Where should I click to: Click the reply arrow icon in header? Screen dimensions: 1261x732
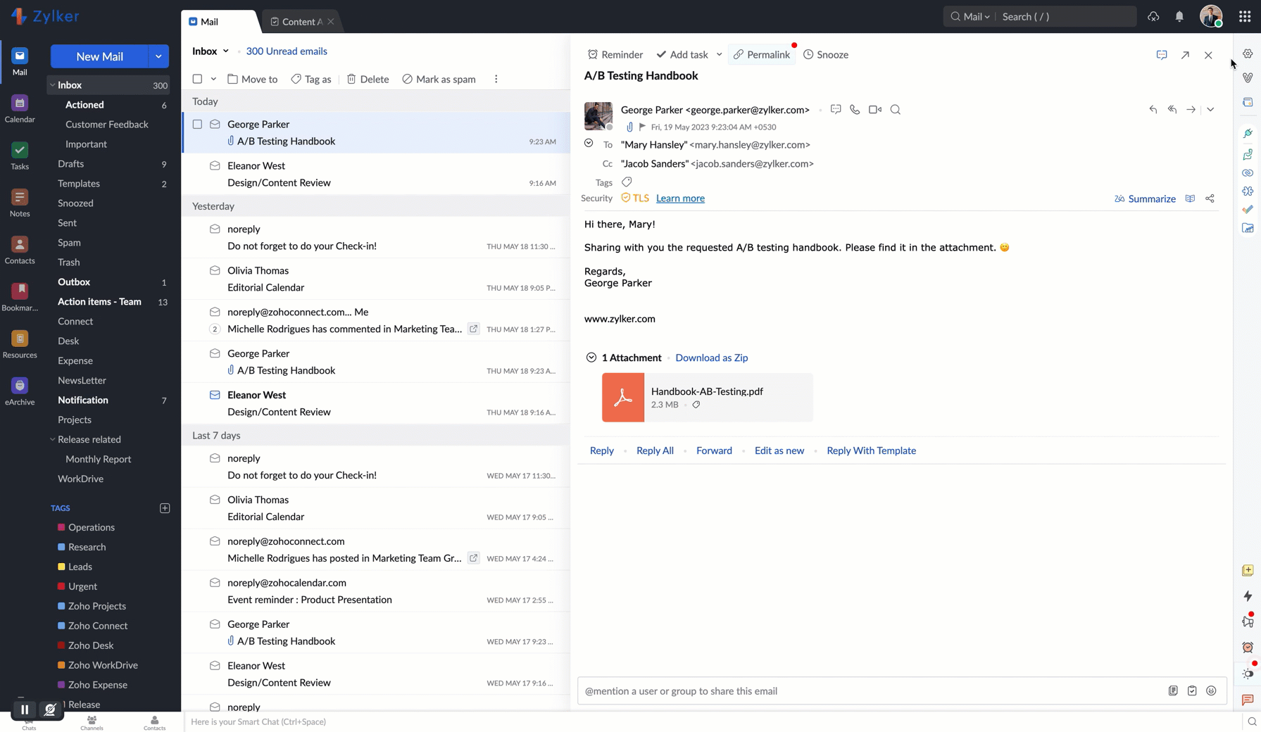pyautogui.click(x=1153, y=110)
